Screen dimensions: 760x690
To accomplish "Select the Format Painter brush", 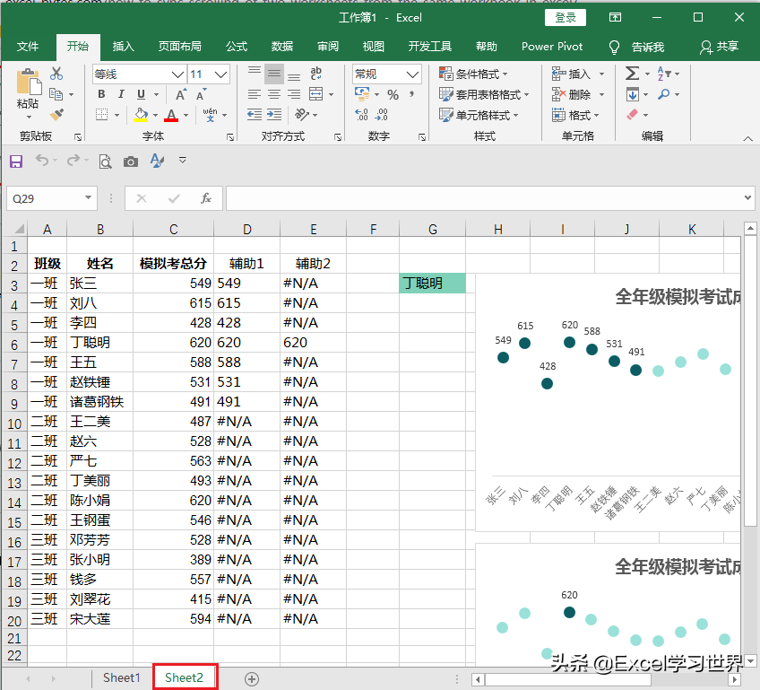I will click(x=56, y=115).
